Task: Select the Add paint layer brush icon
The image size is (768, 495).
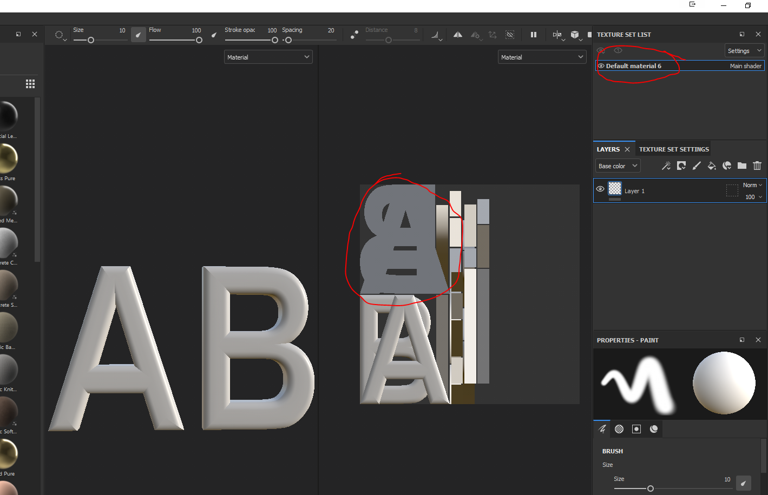Action: coord(697,166)
